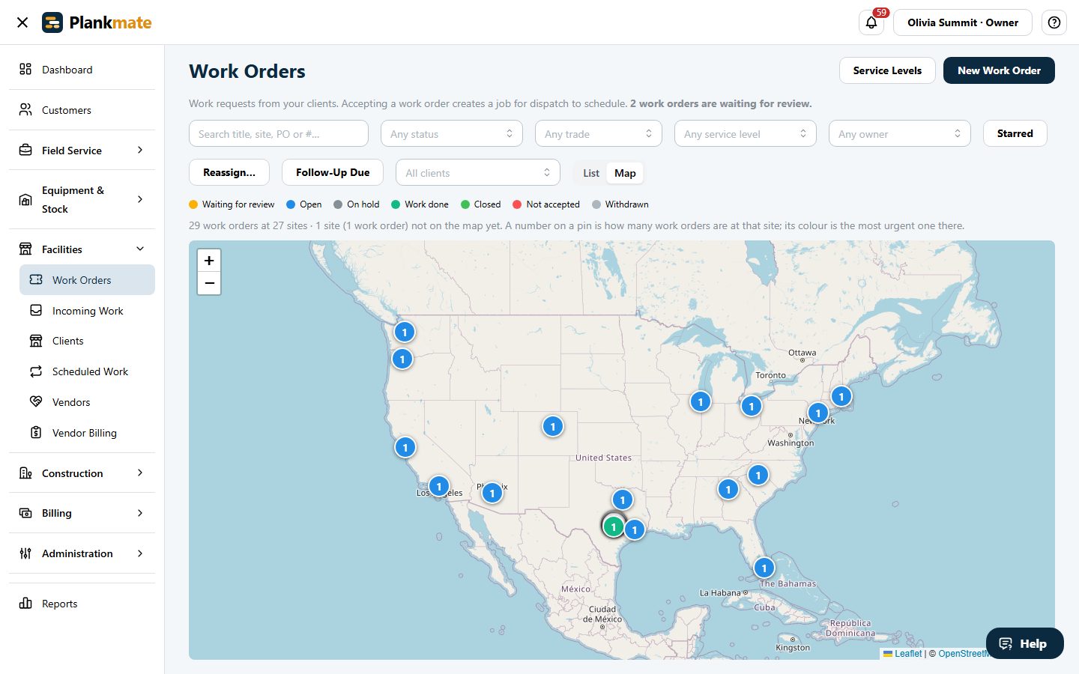This screenshot has width=1079, height=674.
Task: Click the Administration sliders icon
Action: coord(25,553)
